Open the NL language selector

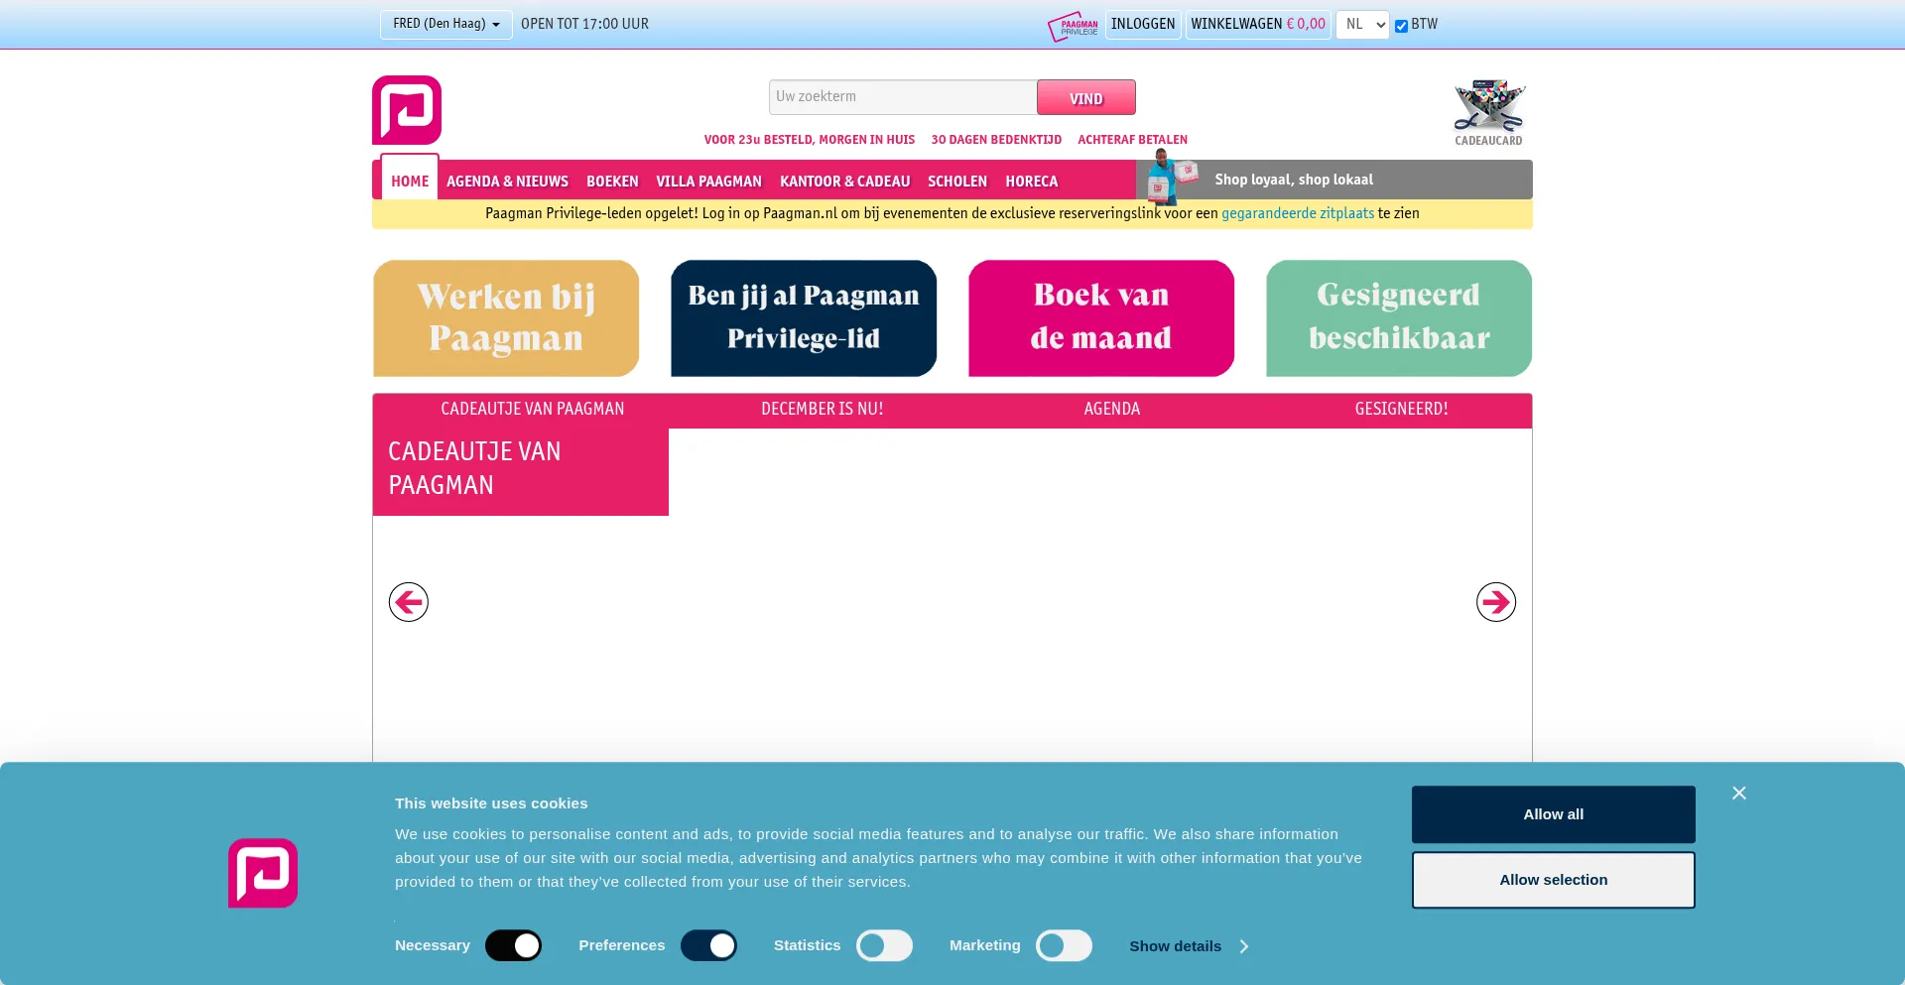(1361, 25)
